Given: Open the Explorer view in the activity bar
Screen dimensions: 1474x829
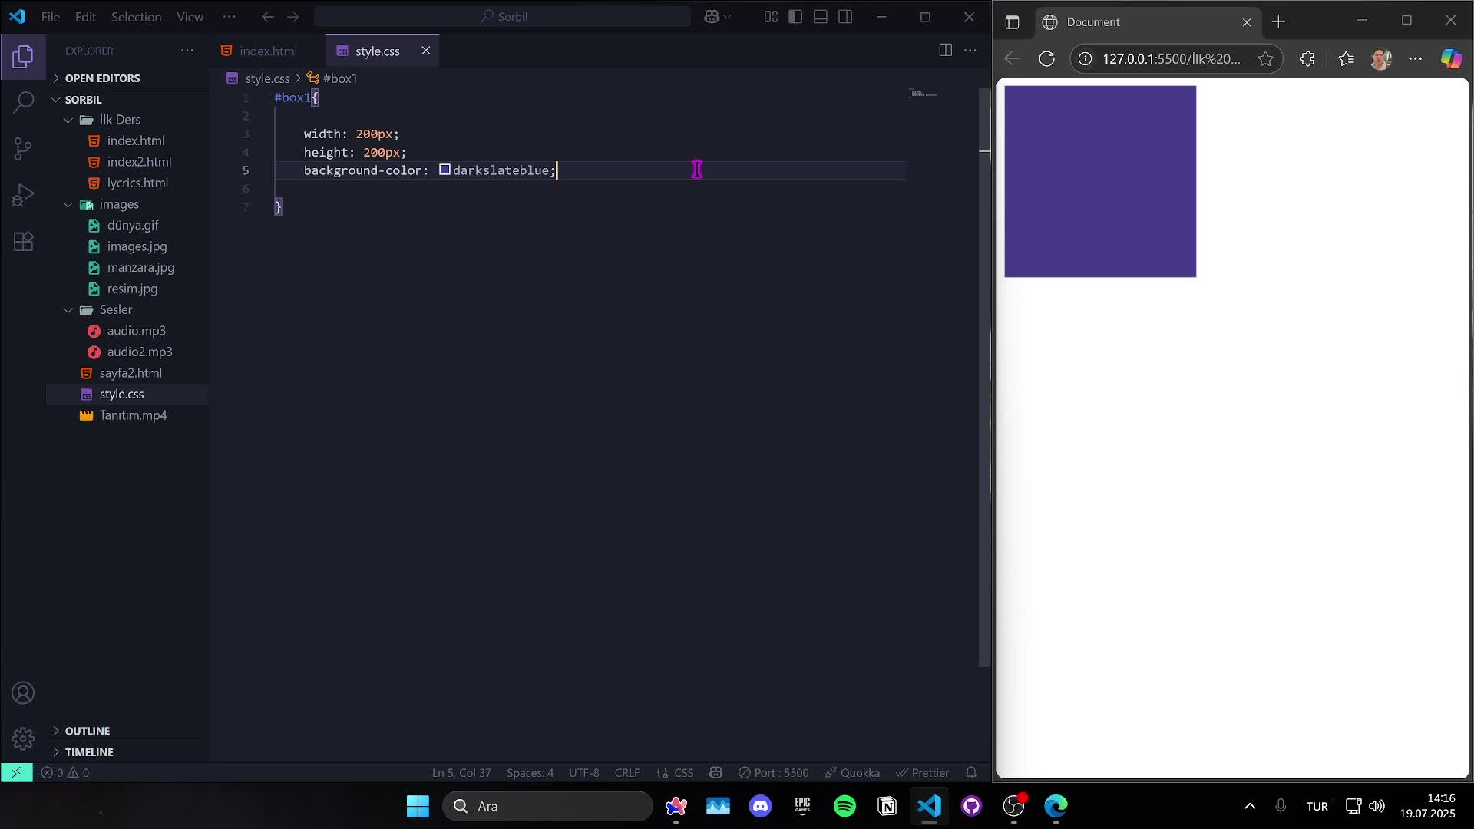Looking at the screenshot, I should click(x=23, y=57).
